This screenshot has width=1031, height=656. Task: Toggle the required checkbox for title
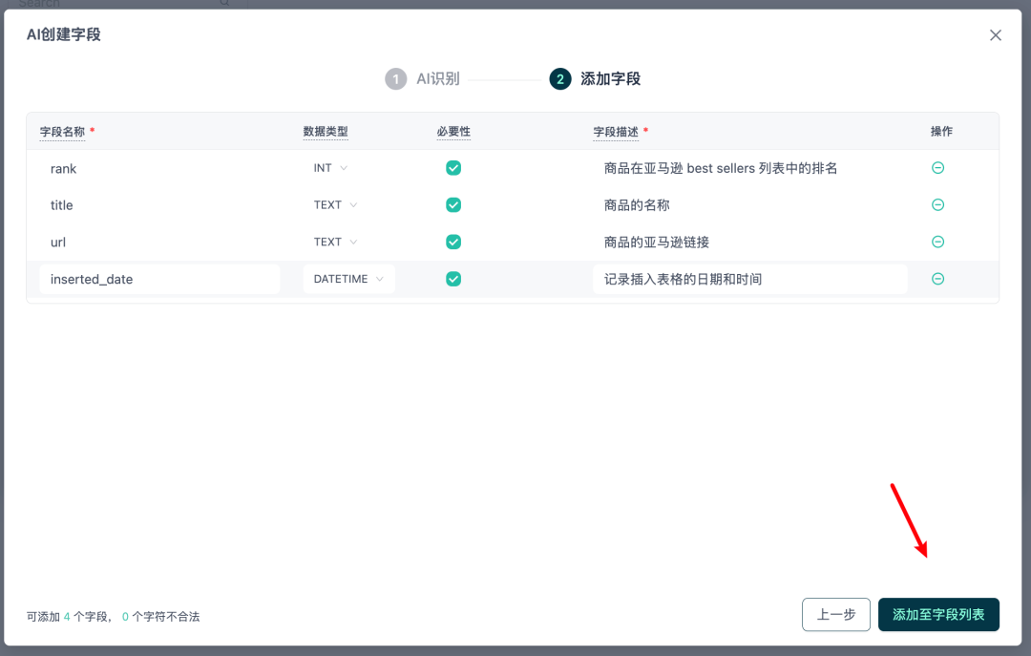pos(453,205)
